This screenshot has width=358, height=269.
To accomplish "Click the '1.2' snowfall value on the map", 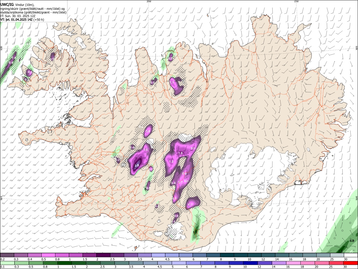I will (x=171, y=162).
